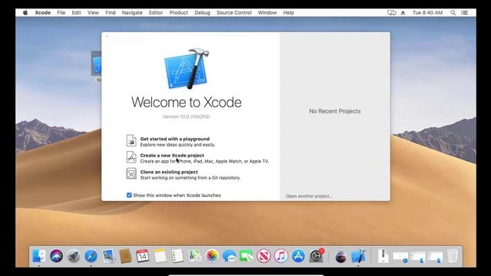Click the Version 10.0 (10A255) text
Screen dimensions: 491x276
[186, 117]
